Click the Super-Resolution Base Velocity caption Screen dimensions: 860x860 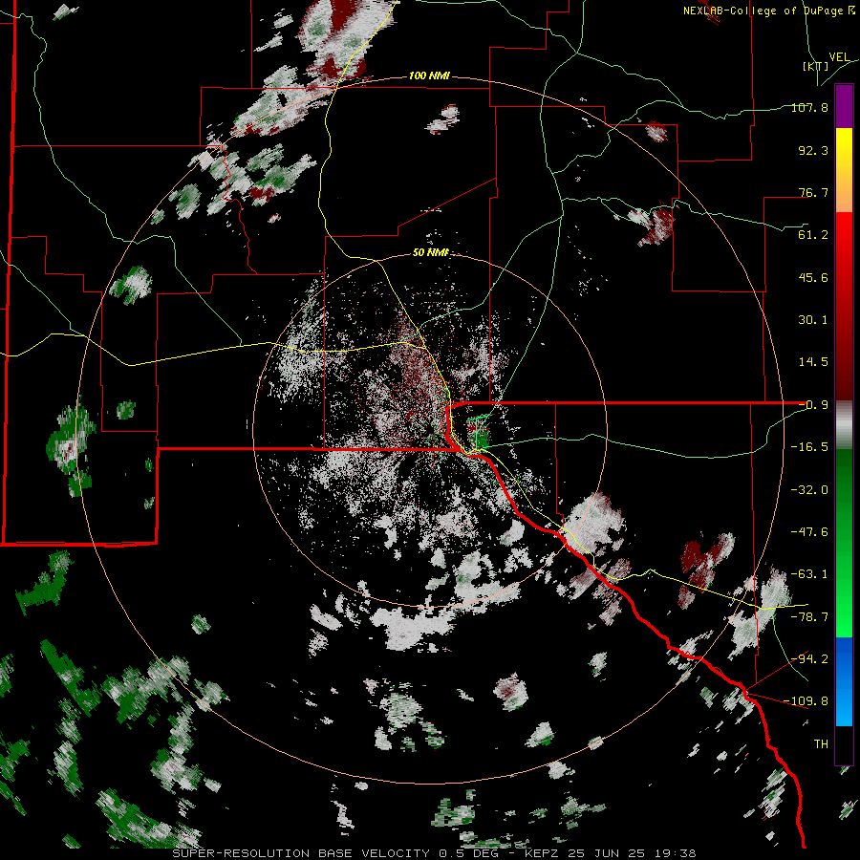pyautogui.click(x=435, y=853)
